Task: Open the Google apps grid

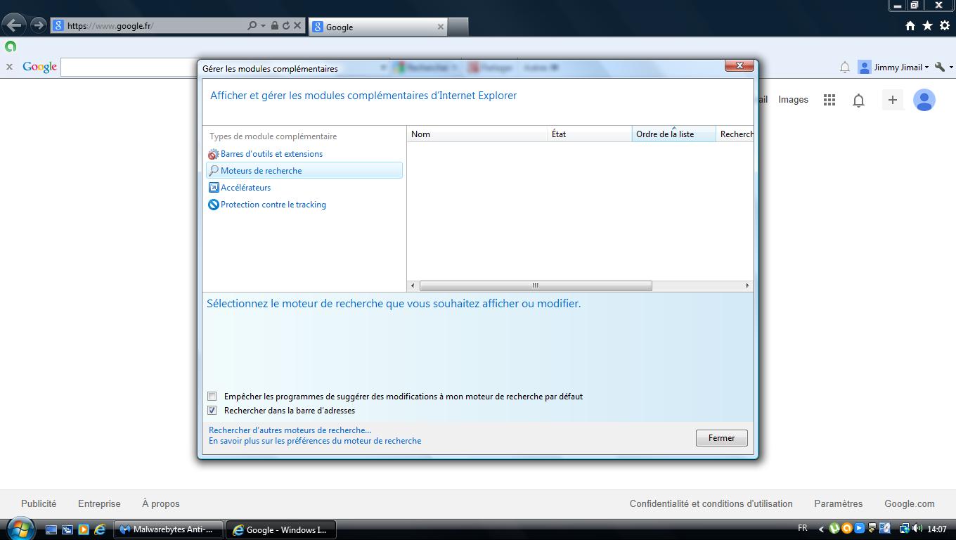Action: point(829,100)
